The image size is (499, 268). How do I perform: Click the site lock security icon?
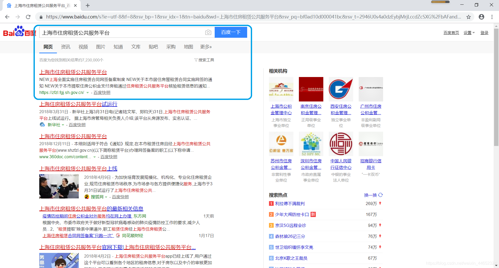[x=41, y=17]
